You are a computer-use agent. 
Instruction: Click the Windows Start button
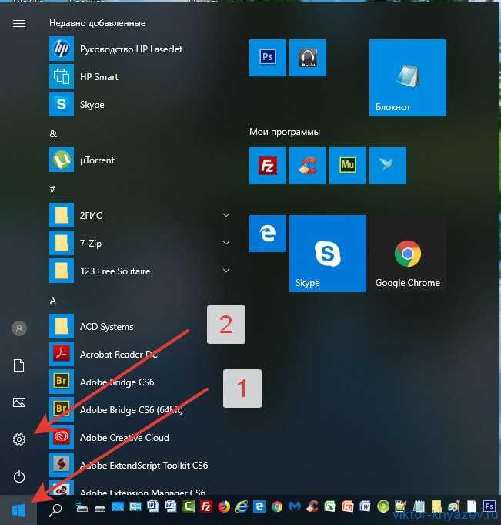click(18, 510)
